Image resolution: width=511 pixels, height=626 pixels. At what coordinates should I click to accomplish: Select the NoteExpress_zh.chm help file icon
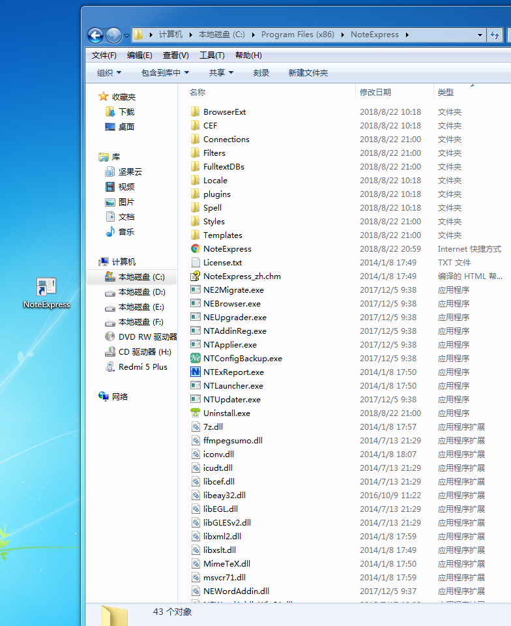[x=195, y=276]
